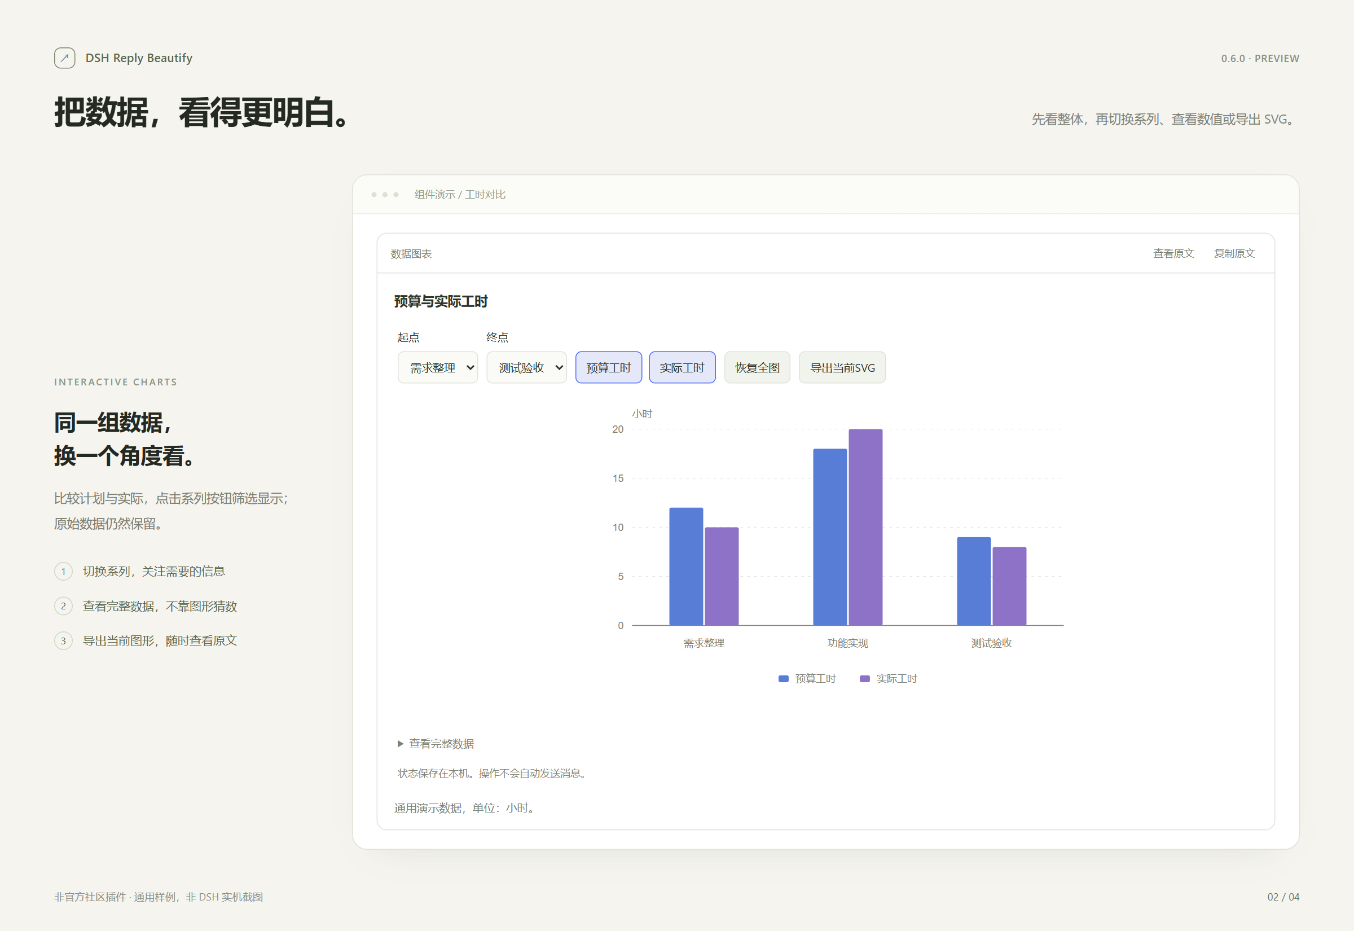The image size is (1354, 931).
Task: Click the blue bar for 功能实现
Action: tap(830, 537)
